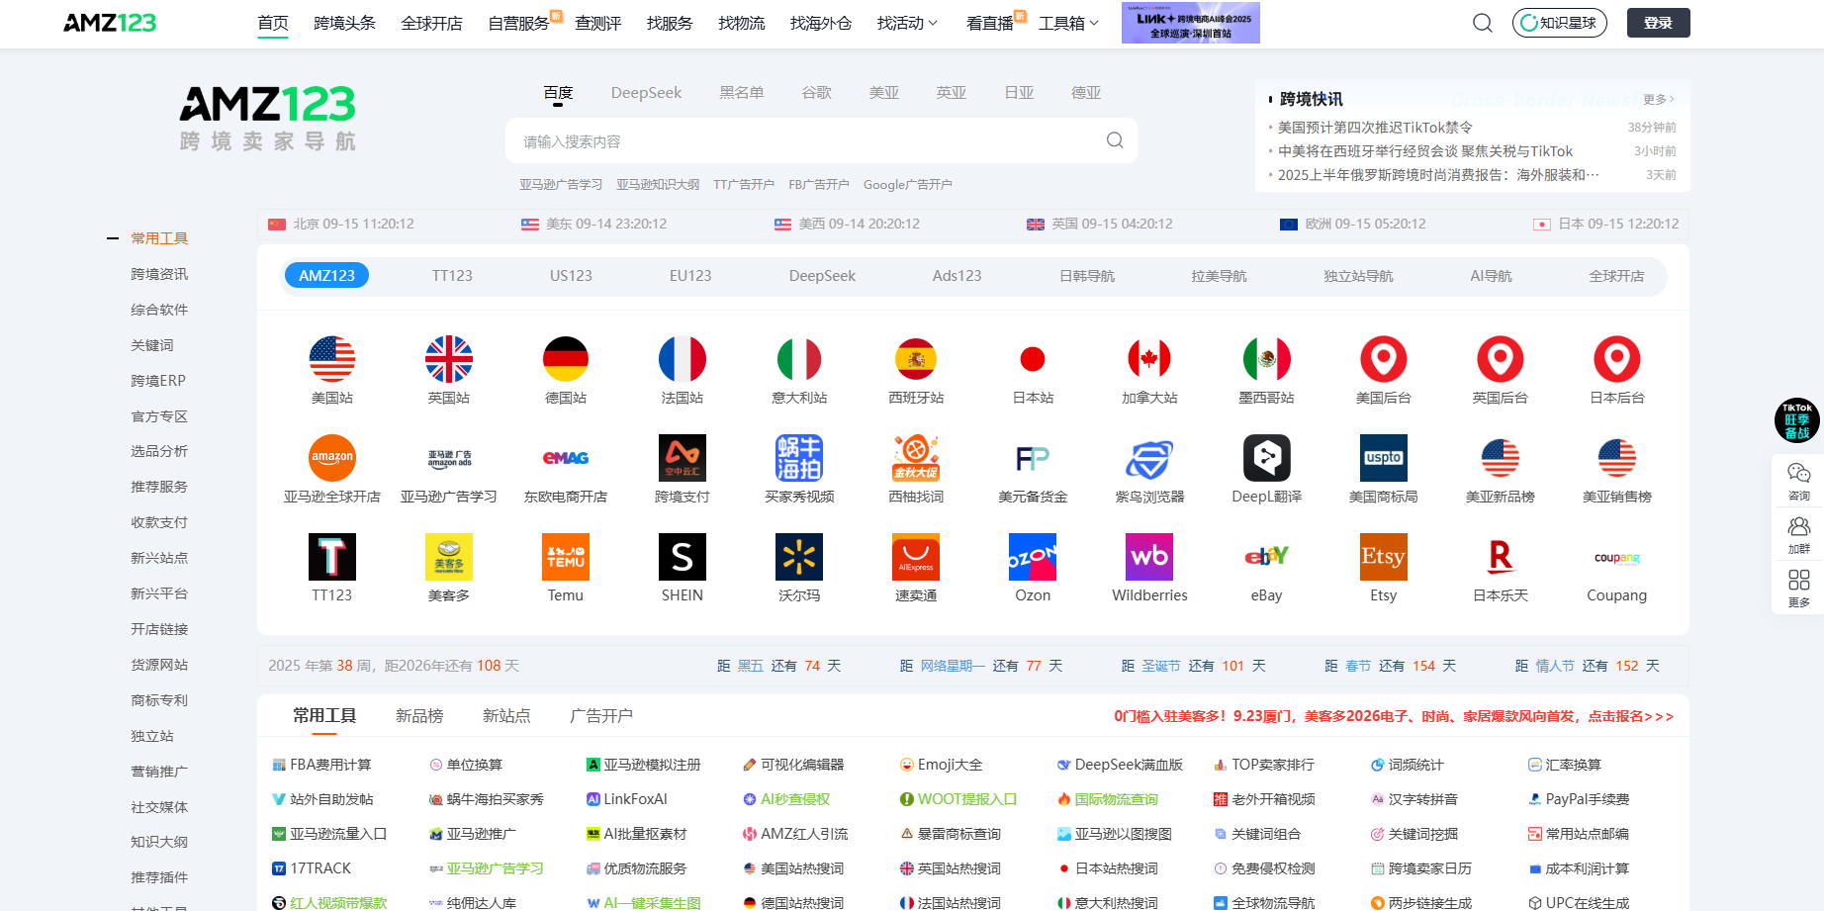Open the FBA费用计算 tool link
The height and width of the screenshot is (911, 1824).
point(321,765)
